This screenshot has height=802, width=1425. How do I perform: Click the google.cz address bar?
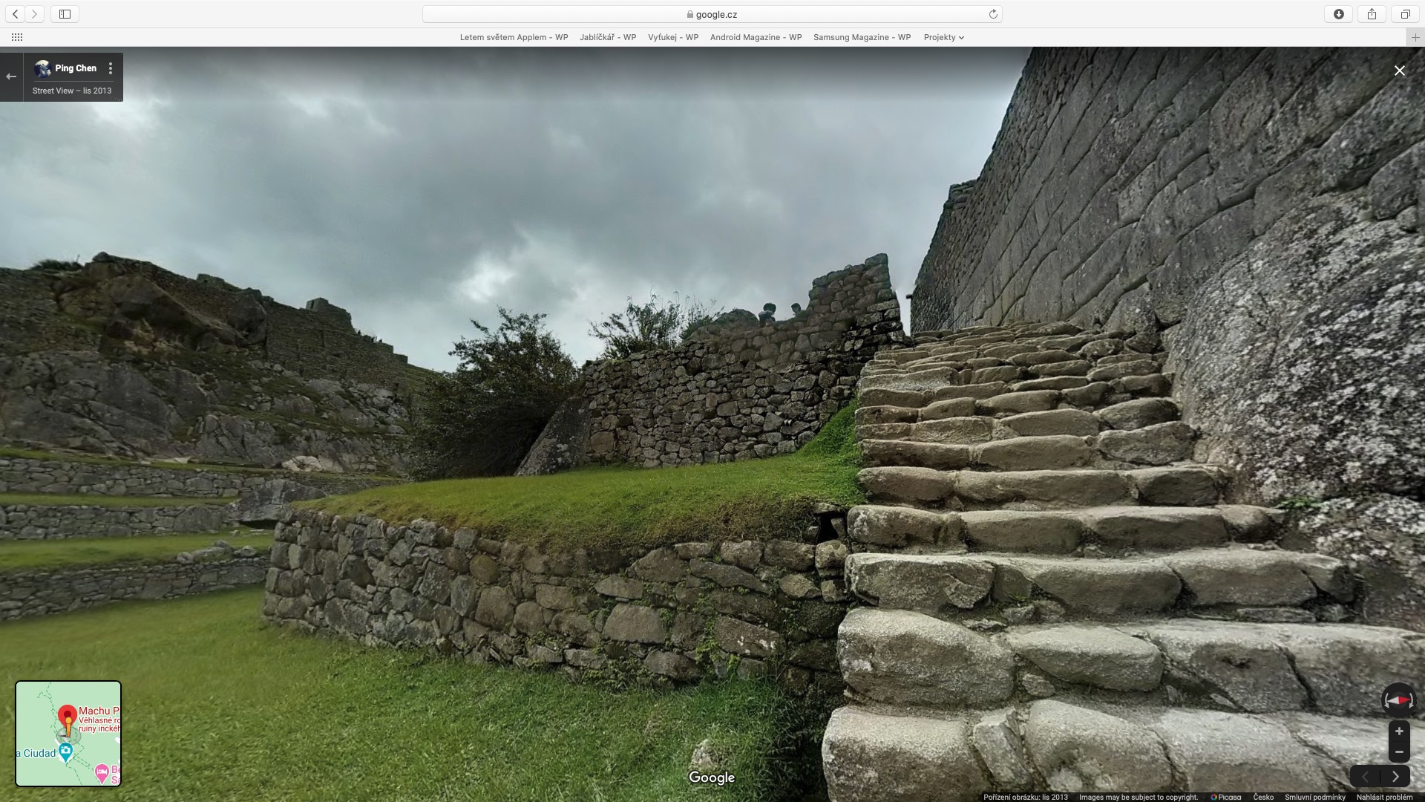pos(711,14)
